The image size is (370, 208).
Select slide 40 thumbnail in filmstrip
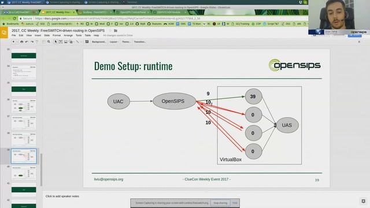point(24,173)
